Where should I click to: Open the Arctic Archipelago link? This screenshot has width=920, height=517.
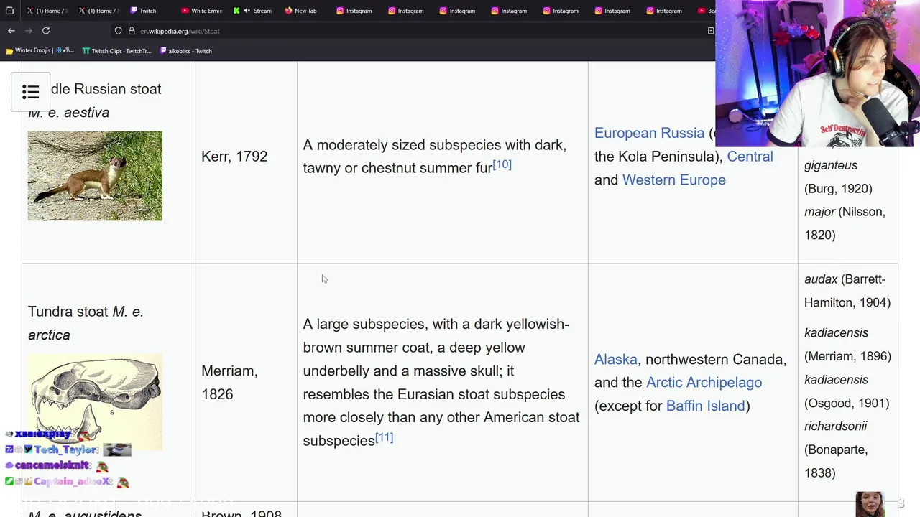pyautogui.click(x=704, y=383)
